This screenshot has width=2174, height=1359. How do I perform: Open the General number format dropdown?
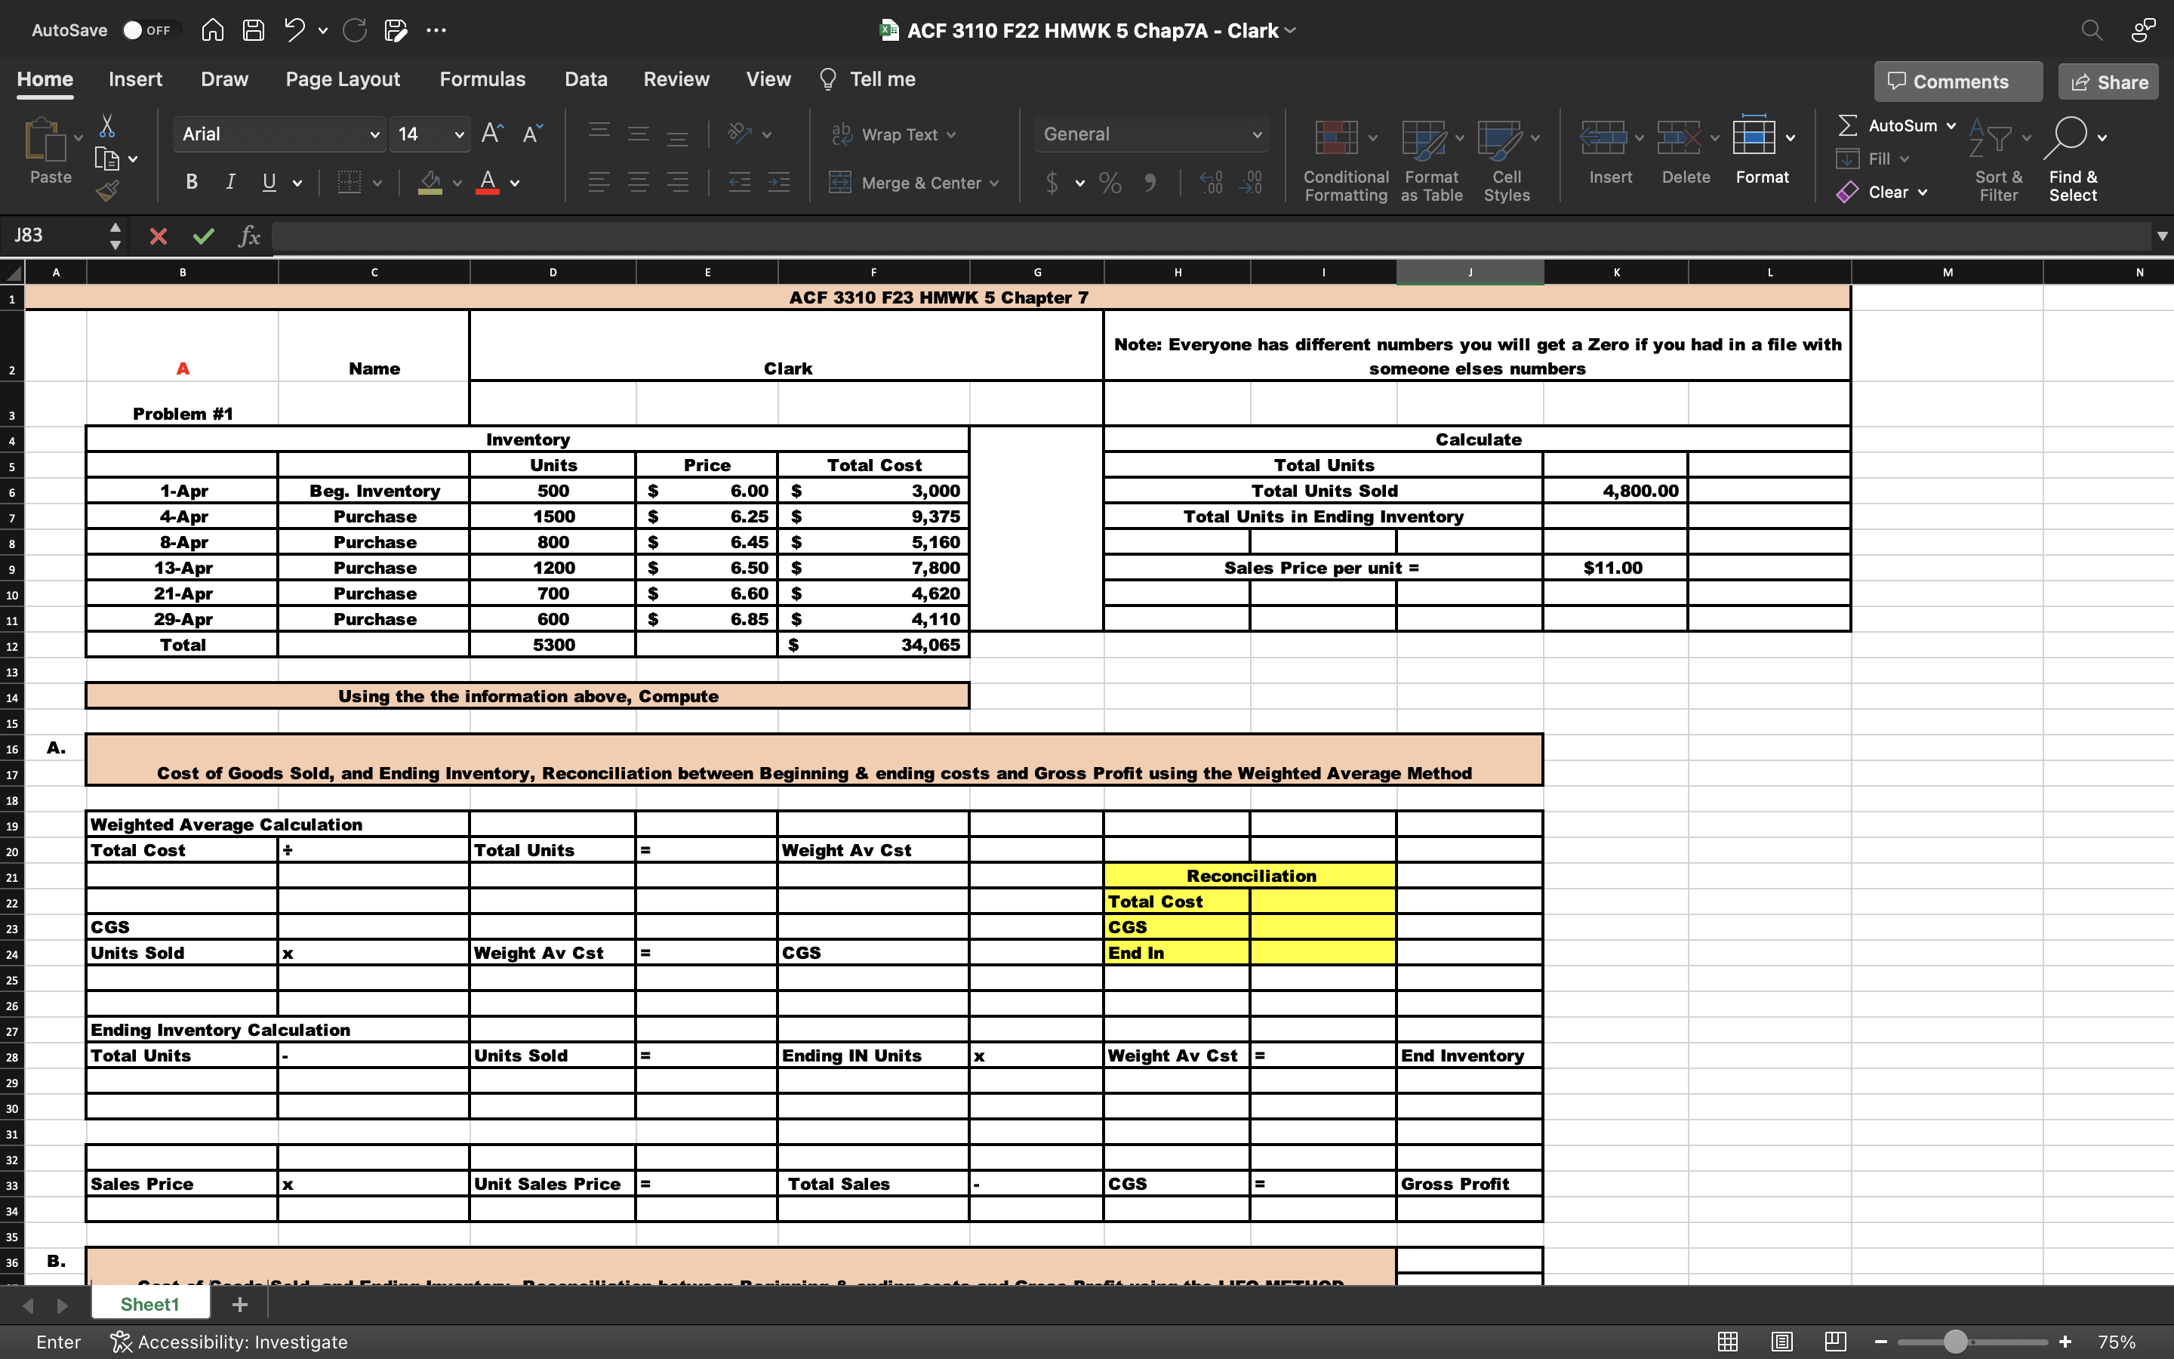pyautogui.click(x=1256, y=135)
